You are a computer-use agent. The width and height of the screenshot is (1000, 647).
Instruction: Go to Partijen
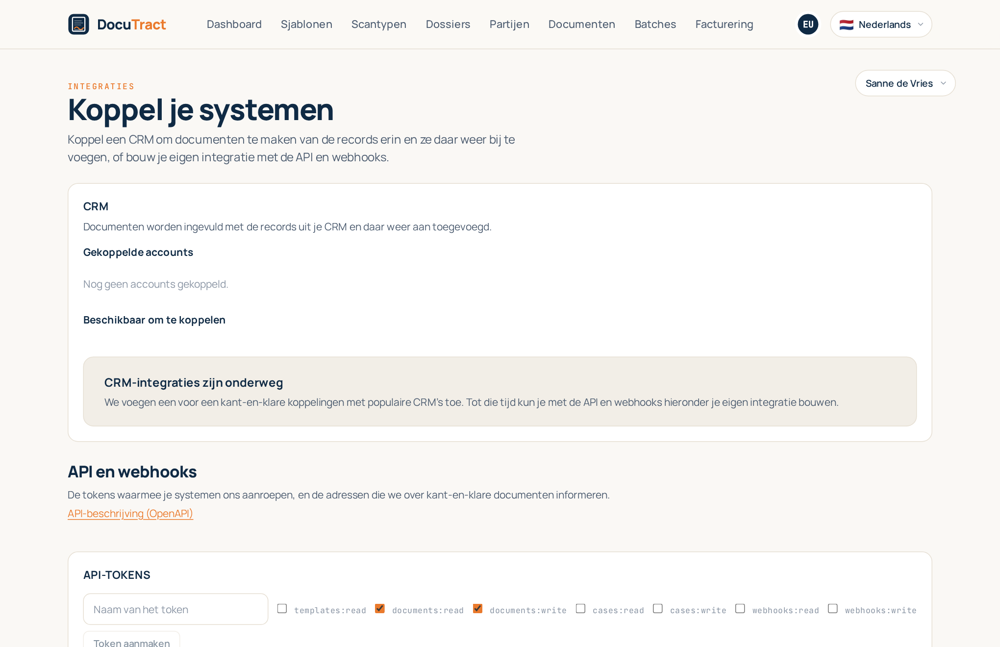[509, 24]
